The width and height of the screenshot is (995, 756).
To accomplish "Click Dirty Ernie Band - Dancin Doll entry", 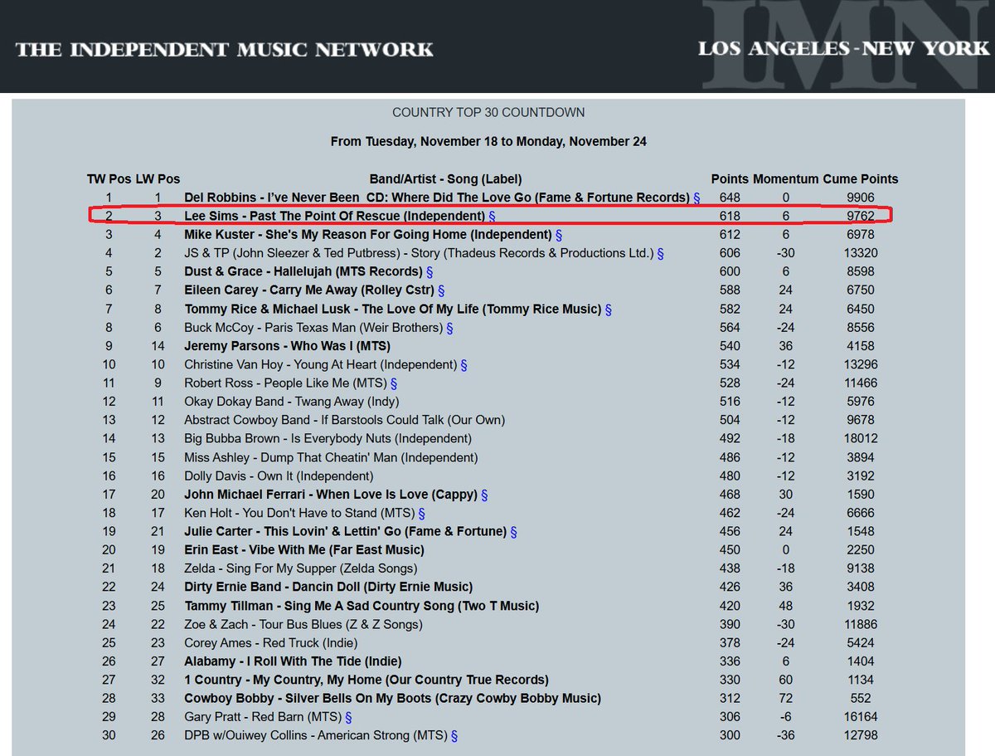I will [x=328, y=587].
